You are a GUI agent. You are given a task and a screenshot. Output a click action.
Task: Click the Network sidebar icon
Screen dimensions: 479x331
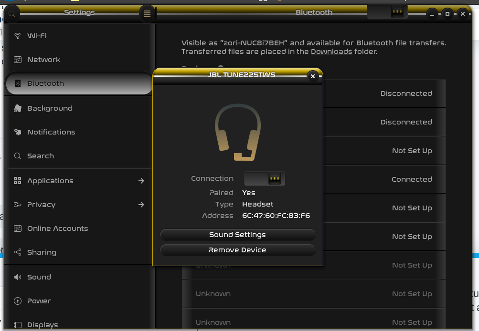tap(18, 60)
